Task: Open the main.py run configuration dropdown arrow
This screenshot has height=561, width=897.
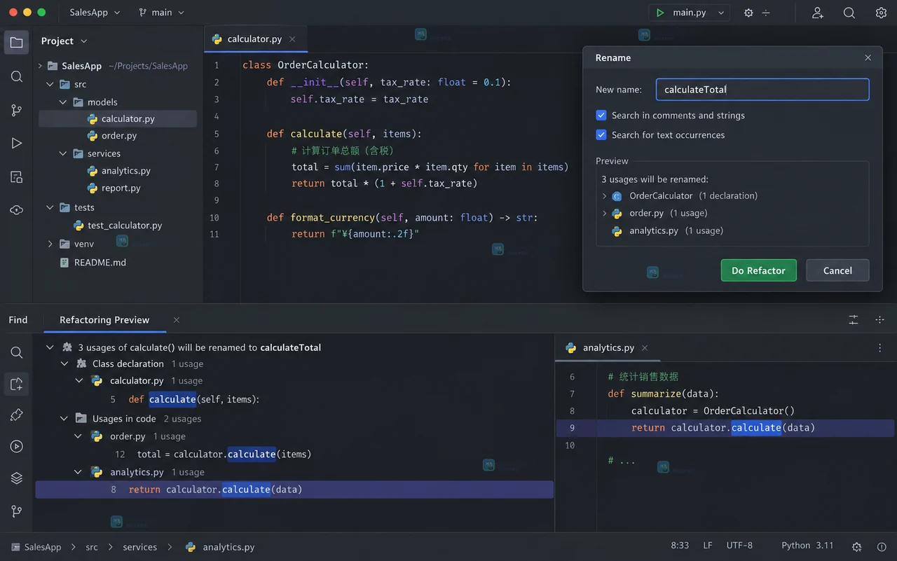Action: click(720, 13)
